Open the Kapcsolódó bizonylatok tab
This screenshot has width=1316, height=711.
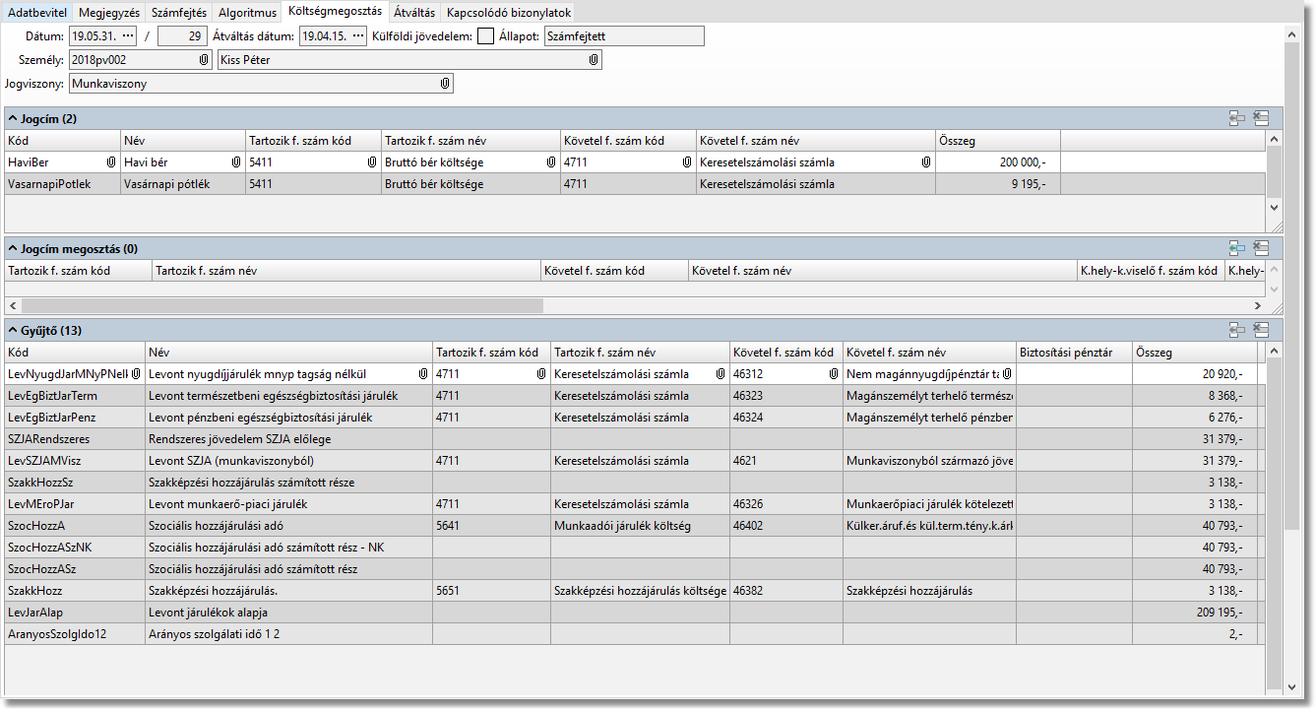click(507, 13)
